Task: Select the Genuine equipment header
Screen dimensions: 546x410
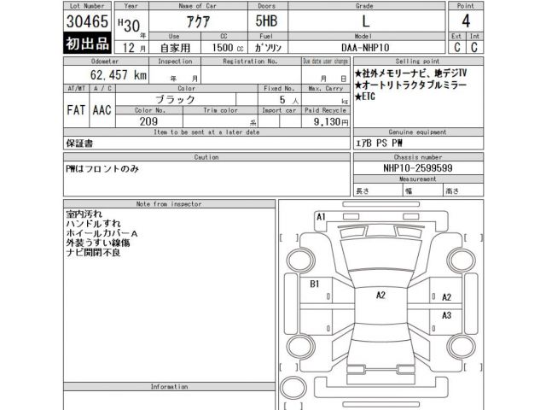Action: pyautogui.click(x=418, y=132)
